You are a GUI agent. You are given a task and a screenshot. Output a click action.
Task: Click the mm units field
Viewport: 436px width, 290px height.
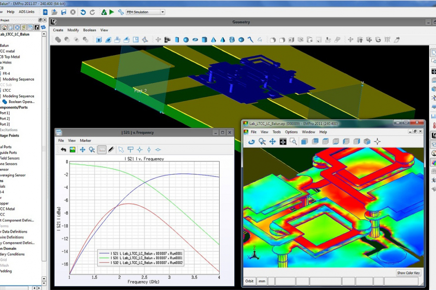pyautogui.click(x=262, y=281)
